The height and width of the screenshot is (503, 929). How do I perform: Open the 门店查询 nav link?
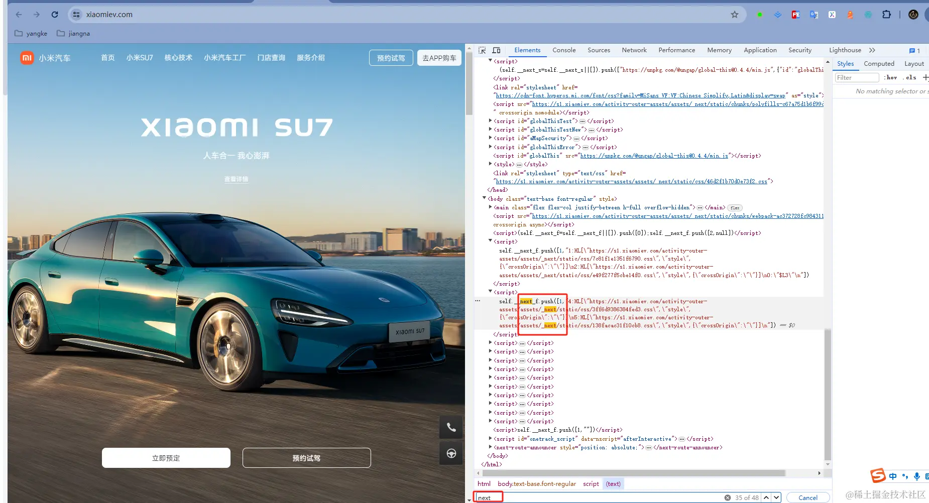(271, 58)
